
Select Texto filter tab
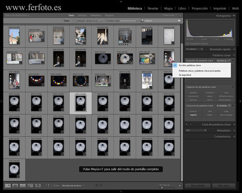72,16
